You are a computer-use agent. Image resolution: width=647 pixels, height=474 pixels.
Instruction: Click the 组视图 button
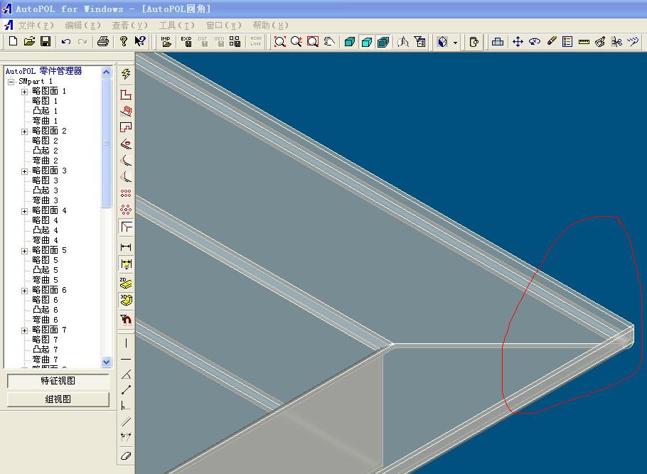click(x=58, y=399)
